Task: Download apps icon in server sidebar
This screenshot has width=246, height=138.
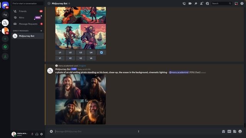Action: (5, 56)
